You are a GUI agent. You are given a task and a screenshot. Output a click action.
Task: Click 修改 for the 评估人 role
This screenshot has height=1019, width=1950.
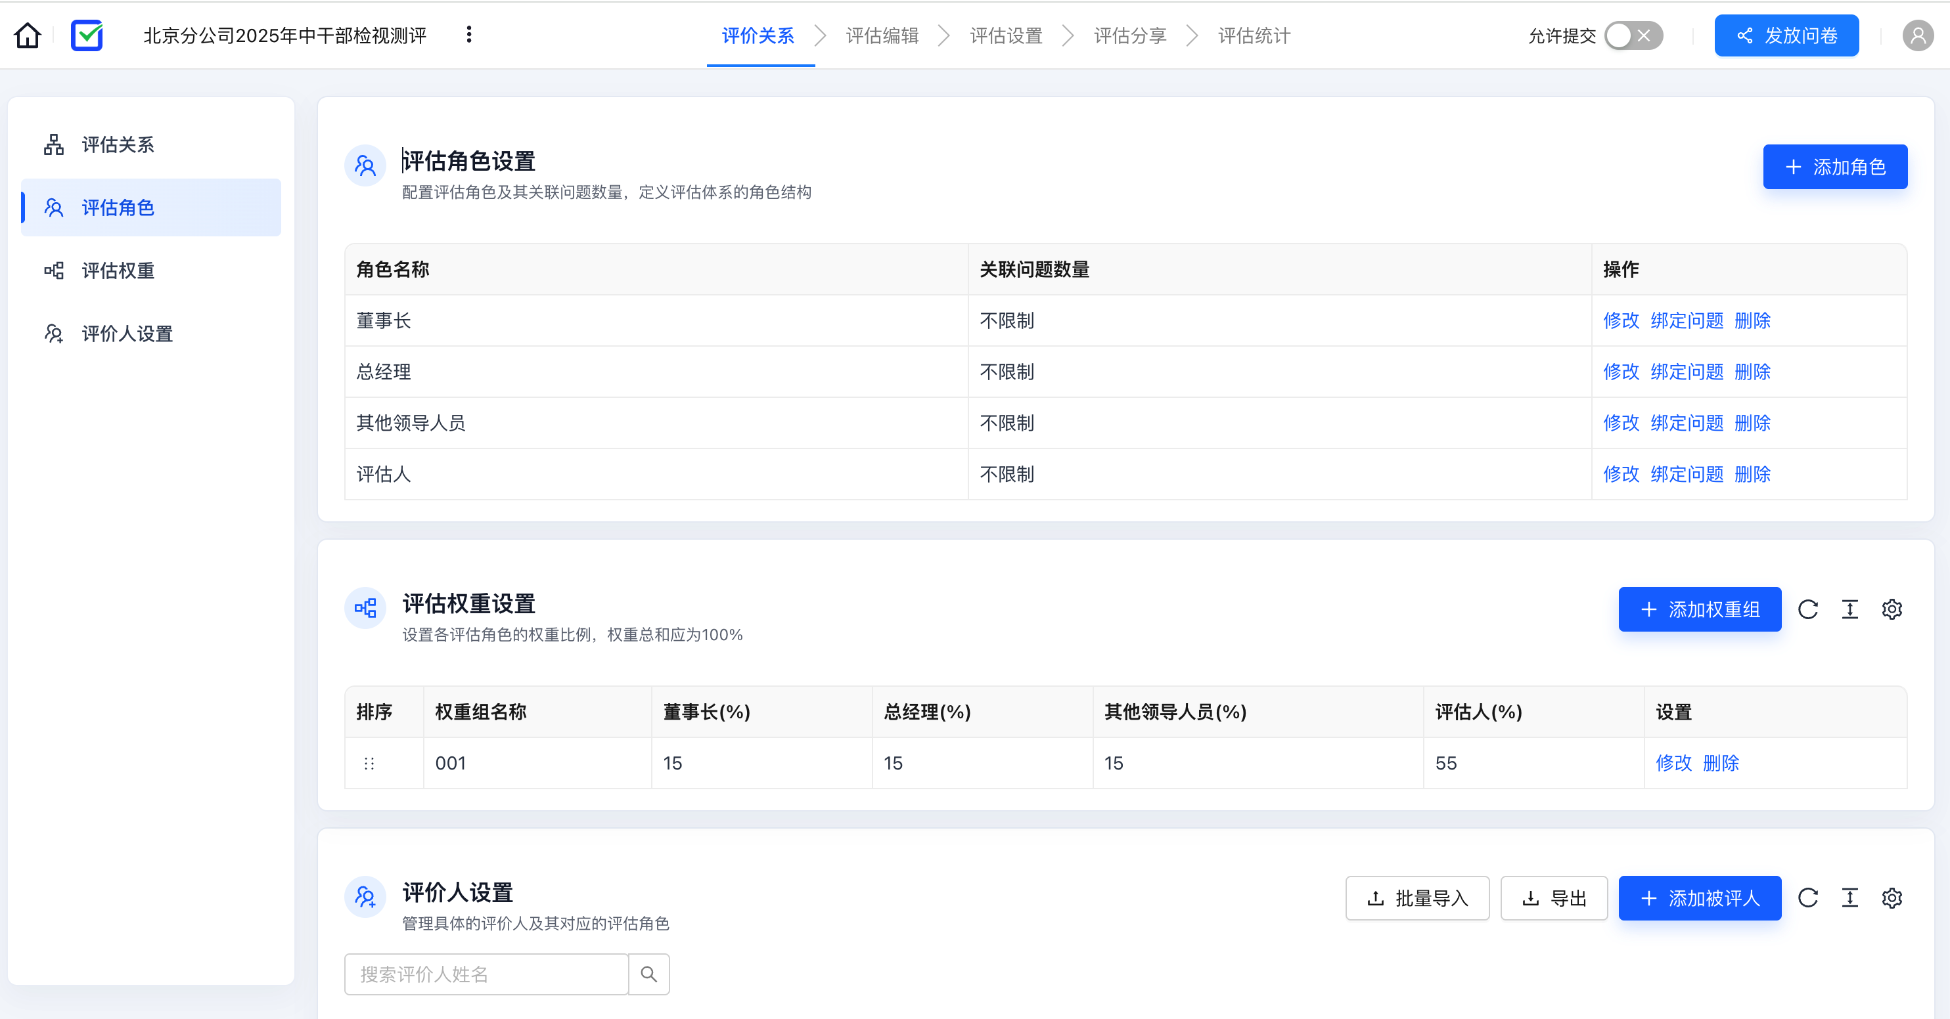[1621, 474]
